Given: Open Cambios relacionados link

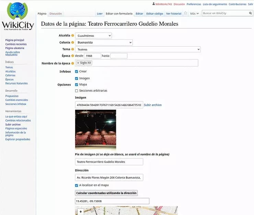Looking at the screenshot, I should [x=18, y=120].
